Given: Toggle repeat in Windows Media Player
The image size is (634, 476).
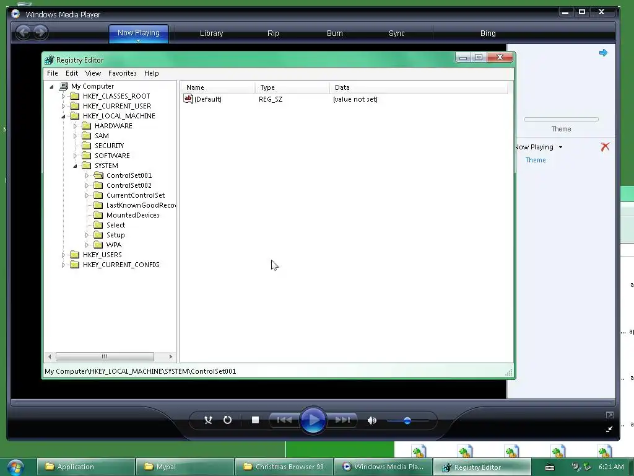Looking at the screenshot, I should (x=228, y=420).
